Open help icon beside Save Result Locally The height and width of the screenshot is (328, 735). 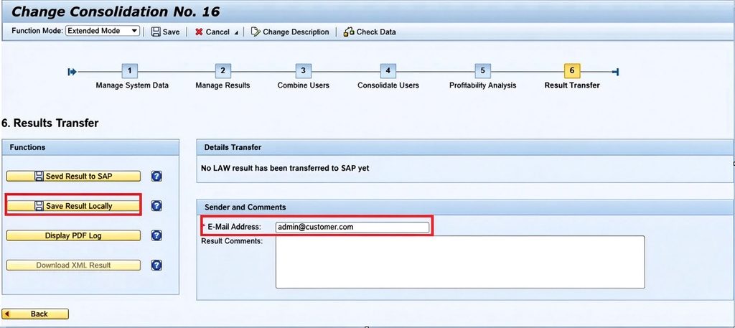pos(156,206)
